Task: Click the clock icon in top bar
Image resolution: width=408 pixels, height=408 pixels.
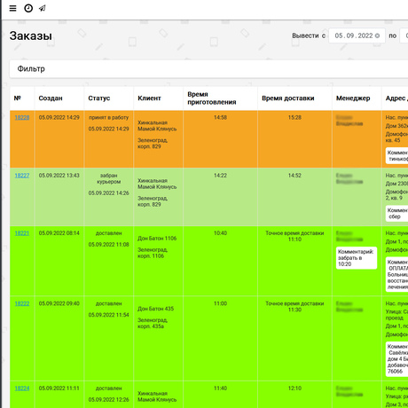Action: click(28, 8)
